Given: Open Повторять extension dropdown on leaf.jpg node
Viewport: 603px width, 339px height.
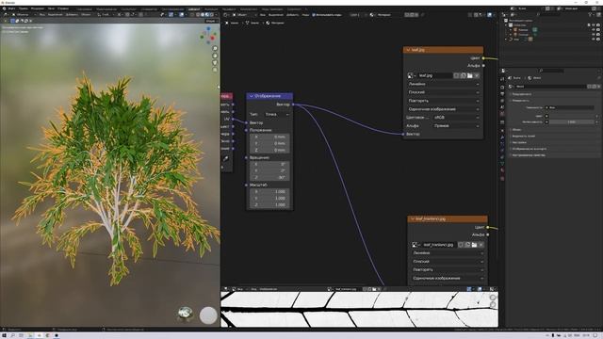Looking at the screenshot, I should point(444,101).
